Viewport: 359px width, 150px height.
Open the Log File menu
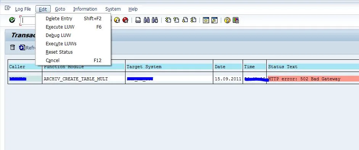tap(23, 9)
